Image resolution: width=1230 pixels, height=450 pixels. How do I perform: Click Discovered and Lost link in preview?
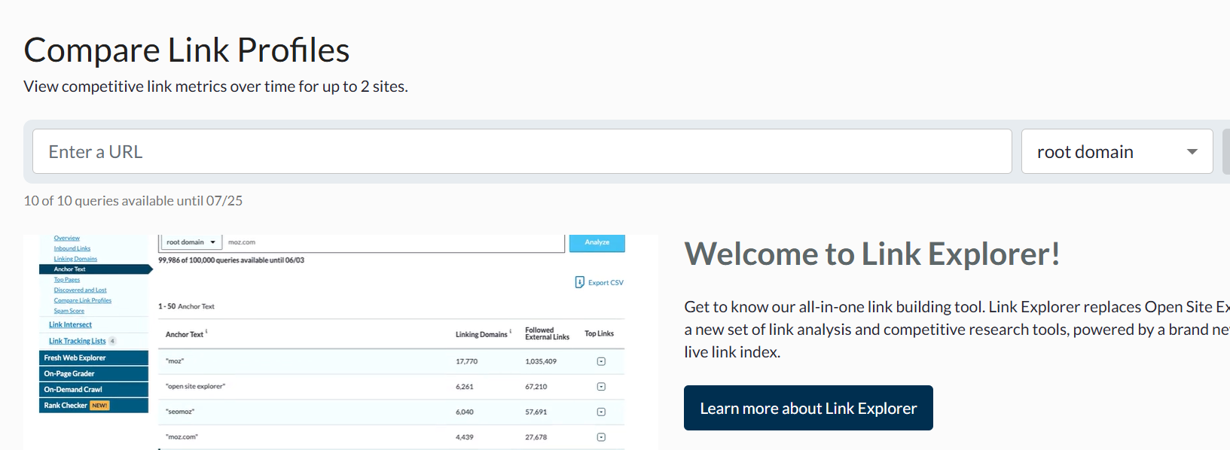80,290
